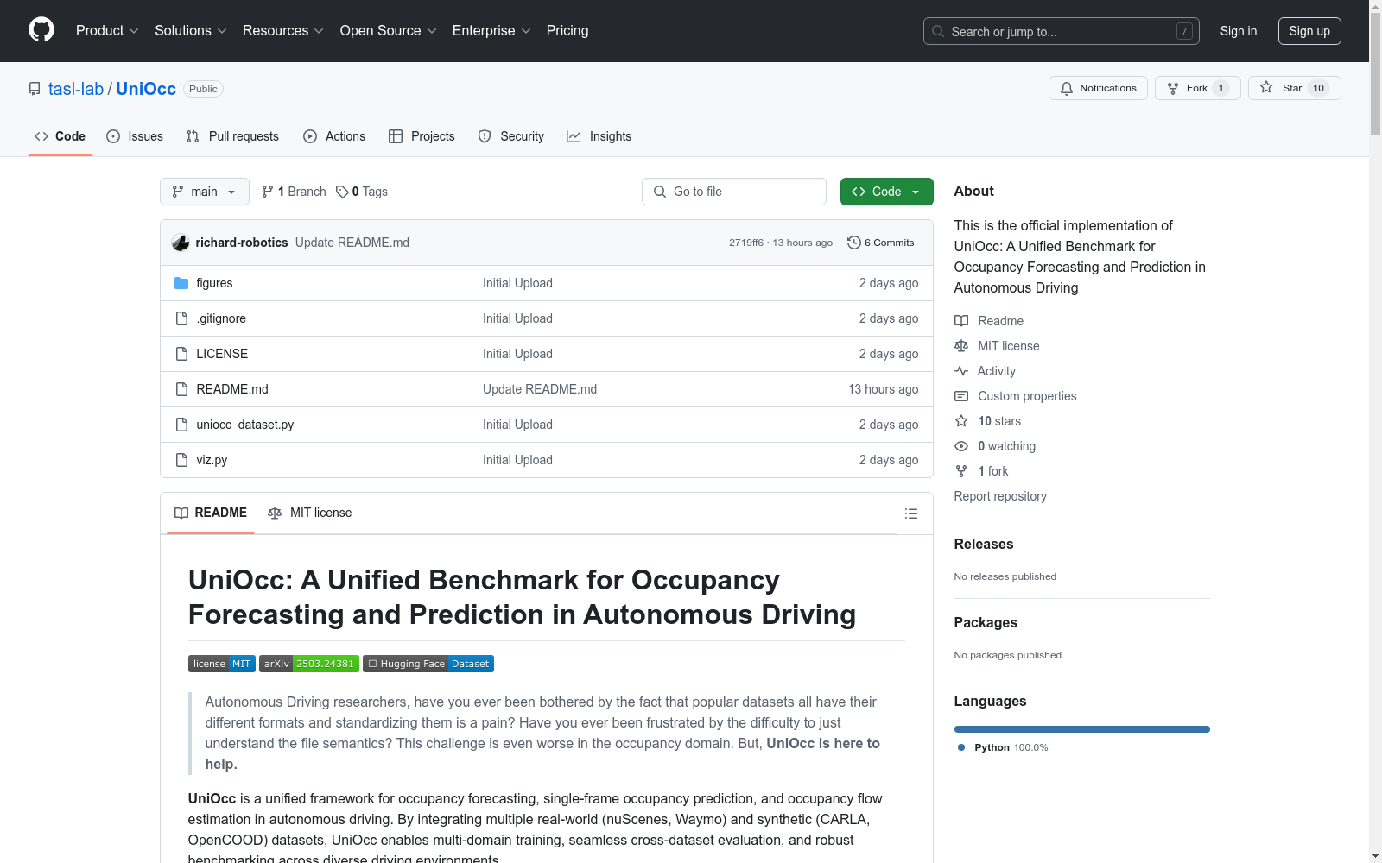Open the 6 Commits history
This screenshot has height=863, width=1382.
(881, 243)
